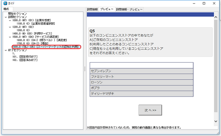Viewport: 221px width, 136px height.
Task: Maximize the ガイド window
Action: pos(204,3)
